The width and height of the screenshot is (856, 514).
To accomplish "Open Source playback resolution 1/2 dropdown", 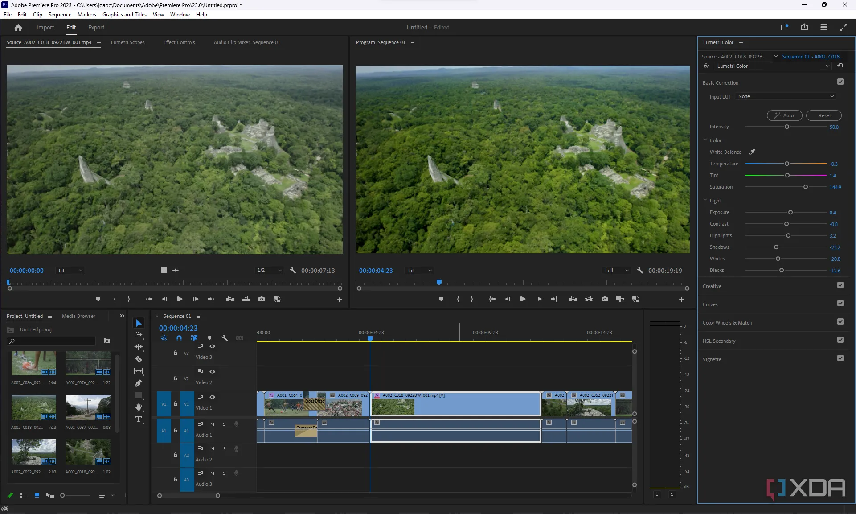I will pyautogui.click(x=270, y=271).
